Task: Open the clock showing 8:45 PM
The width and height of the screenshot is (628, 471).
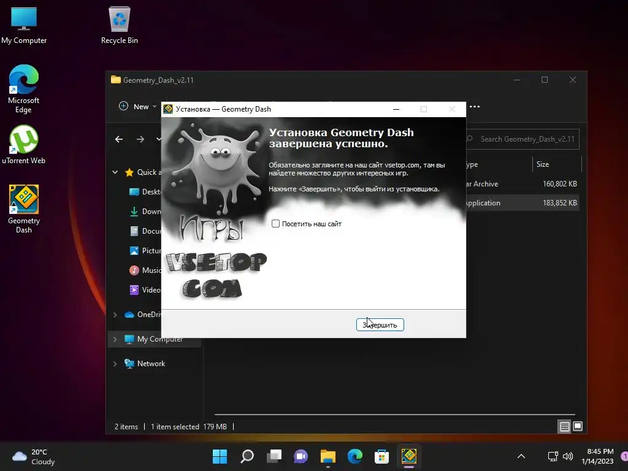Action: coord(597,456)
